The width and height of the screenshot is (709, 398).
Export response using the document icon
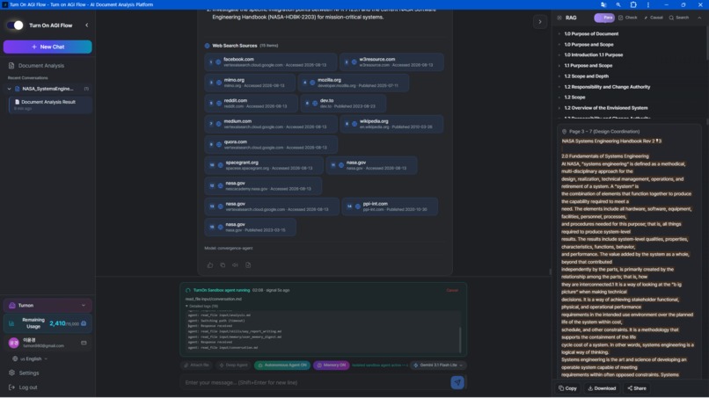[x=248, y=265]
